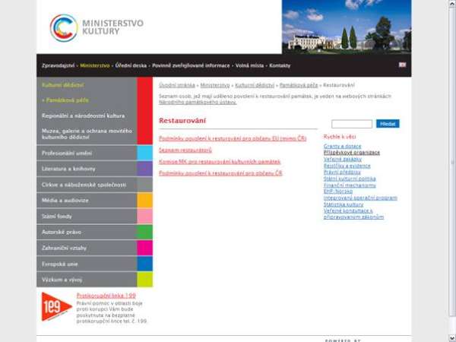Open Komise MK pro restaurování kulturních památek
The height and width of the screenshot is (342, 456).
[x=220, y=162]
